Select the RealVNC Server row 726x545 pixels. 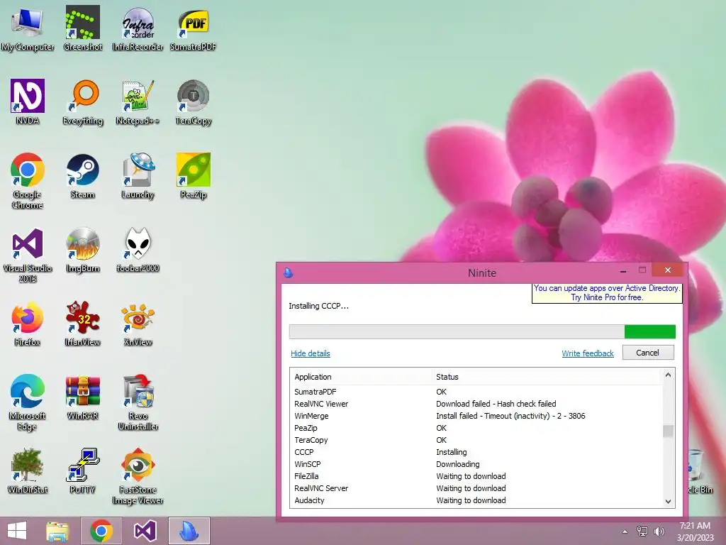(x=476, y=488)
